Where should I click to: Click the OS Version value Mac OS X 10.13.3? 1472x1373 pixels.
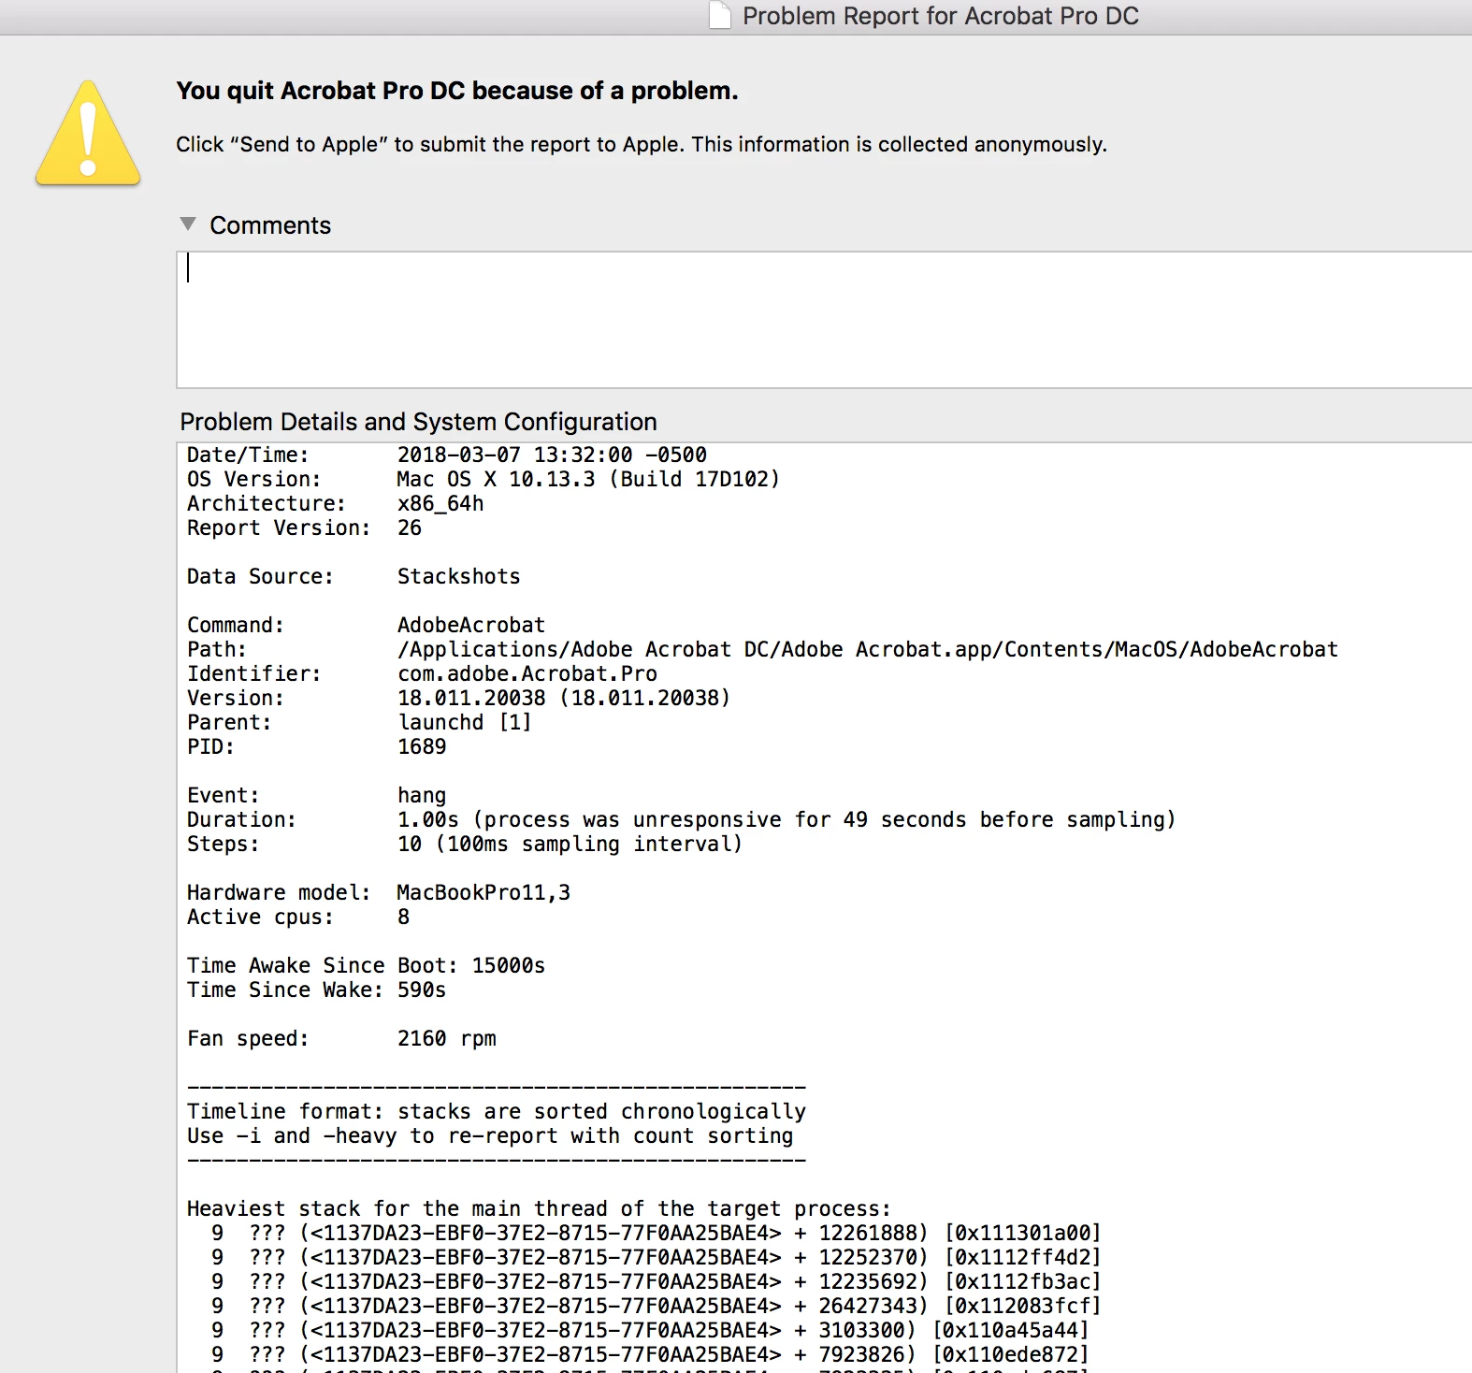click(588, 480)
